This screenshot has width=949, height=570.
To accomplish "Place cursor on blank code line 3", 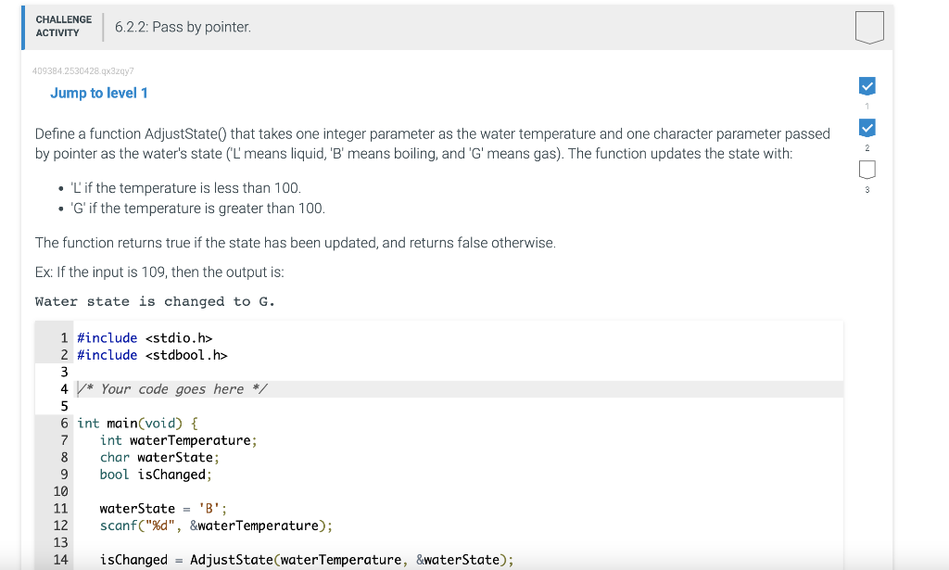I will 460,373.
